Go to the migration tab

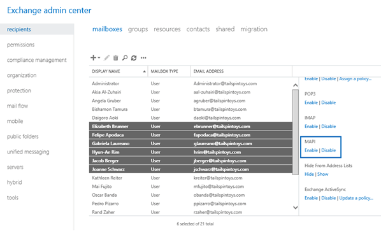point(254,29)
